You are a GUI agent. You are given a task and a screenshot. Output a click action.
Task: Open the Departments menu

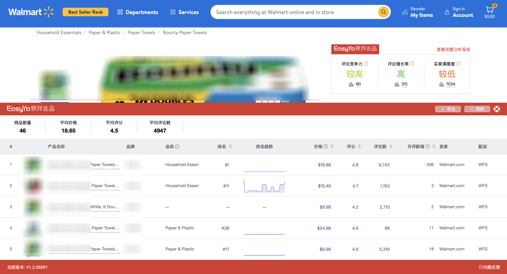tap(138, 12)
